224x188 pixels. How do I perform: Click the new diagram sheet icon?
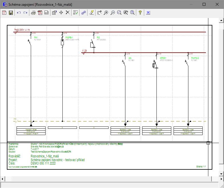4,13
